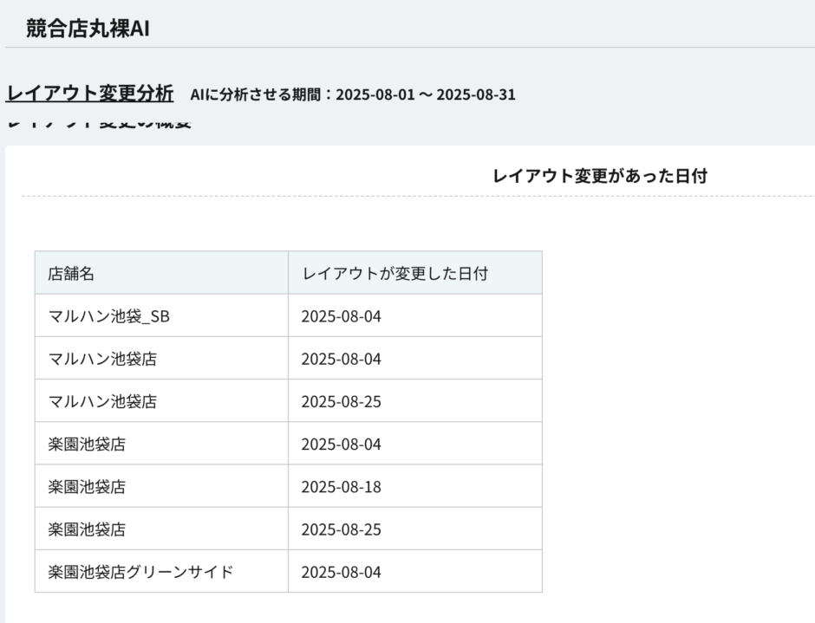Click the 店舗名 column header
The height and width of the screenshot is (623, 815).
(x=71, y=273)
